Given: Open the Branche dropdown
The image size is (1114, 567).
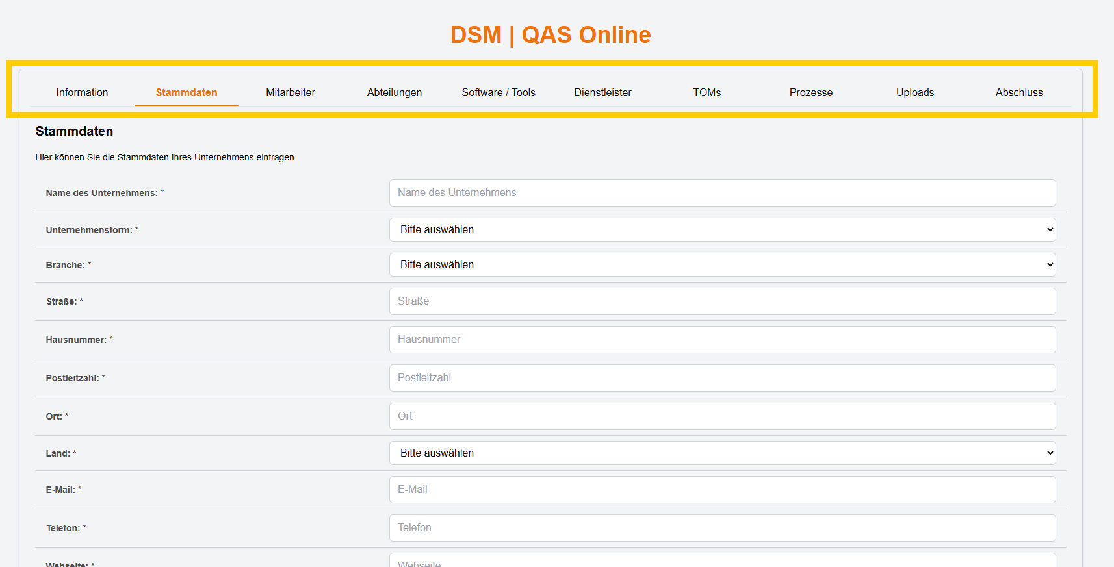Looking at the screenshot, I should coord(722,264).
